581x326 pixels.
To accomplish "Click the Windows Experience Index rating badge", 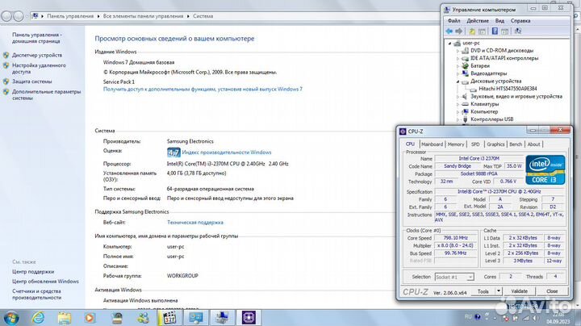I will click(173, 152).
